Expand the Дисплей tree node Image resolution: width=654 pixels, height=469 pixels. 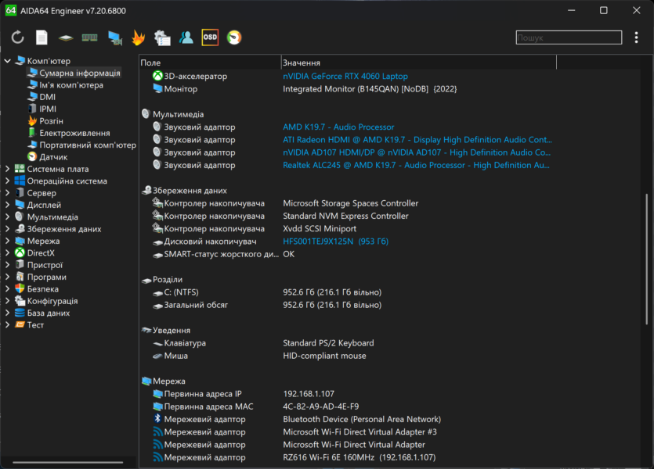coord(7,205)
